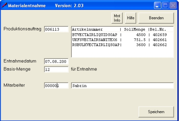Viewport: 179px width, 121px height.
Task: Click the Mnt Info button
Action: (117, 18)
